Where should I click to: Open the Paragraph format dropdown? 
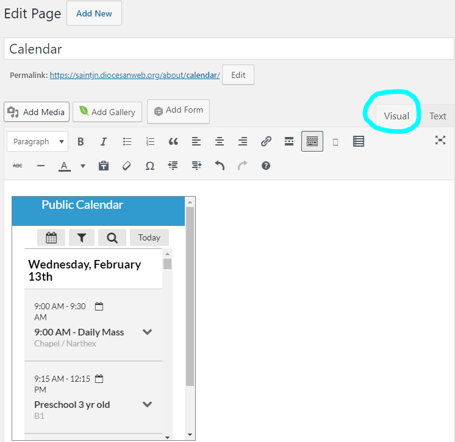click(x=37, y=142)
